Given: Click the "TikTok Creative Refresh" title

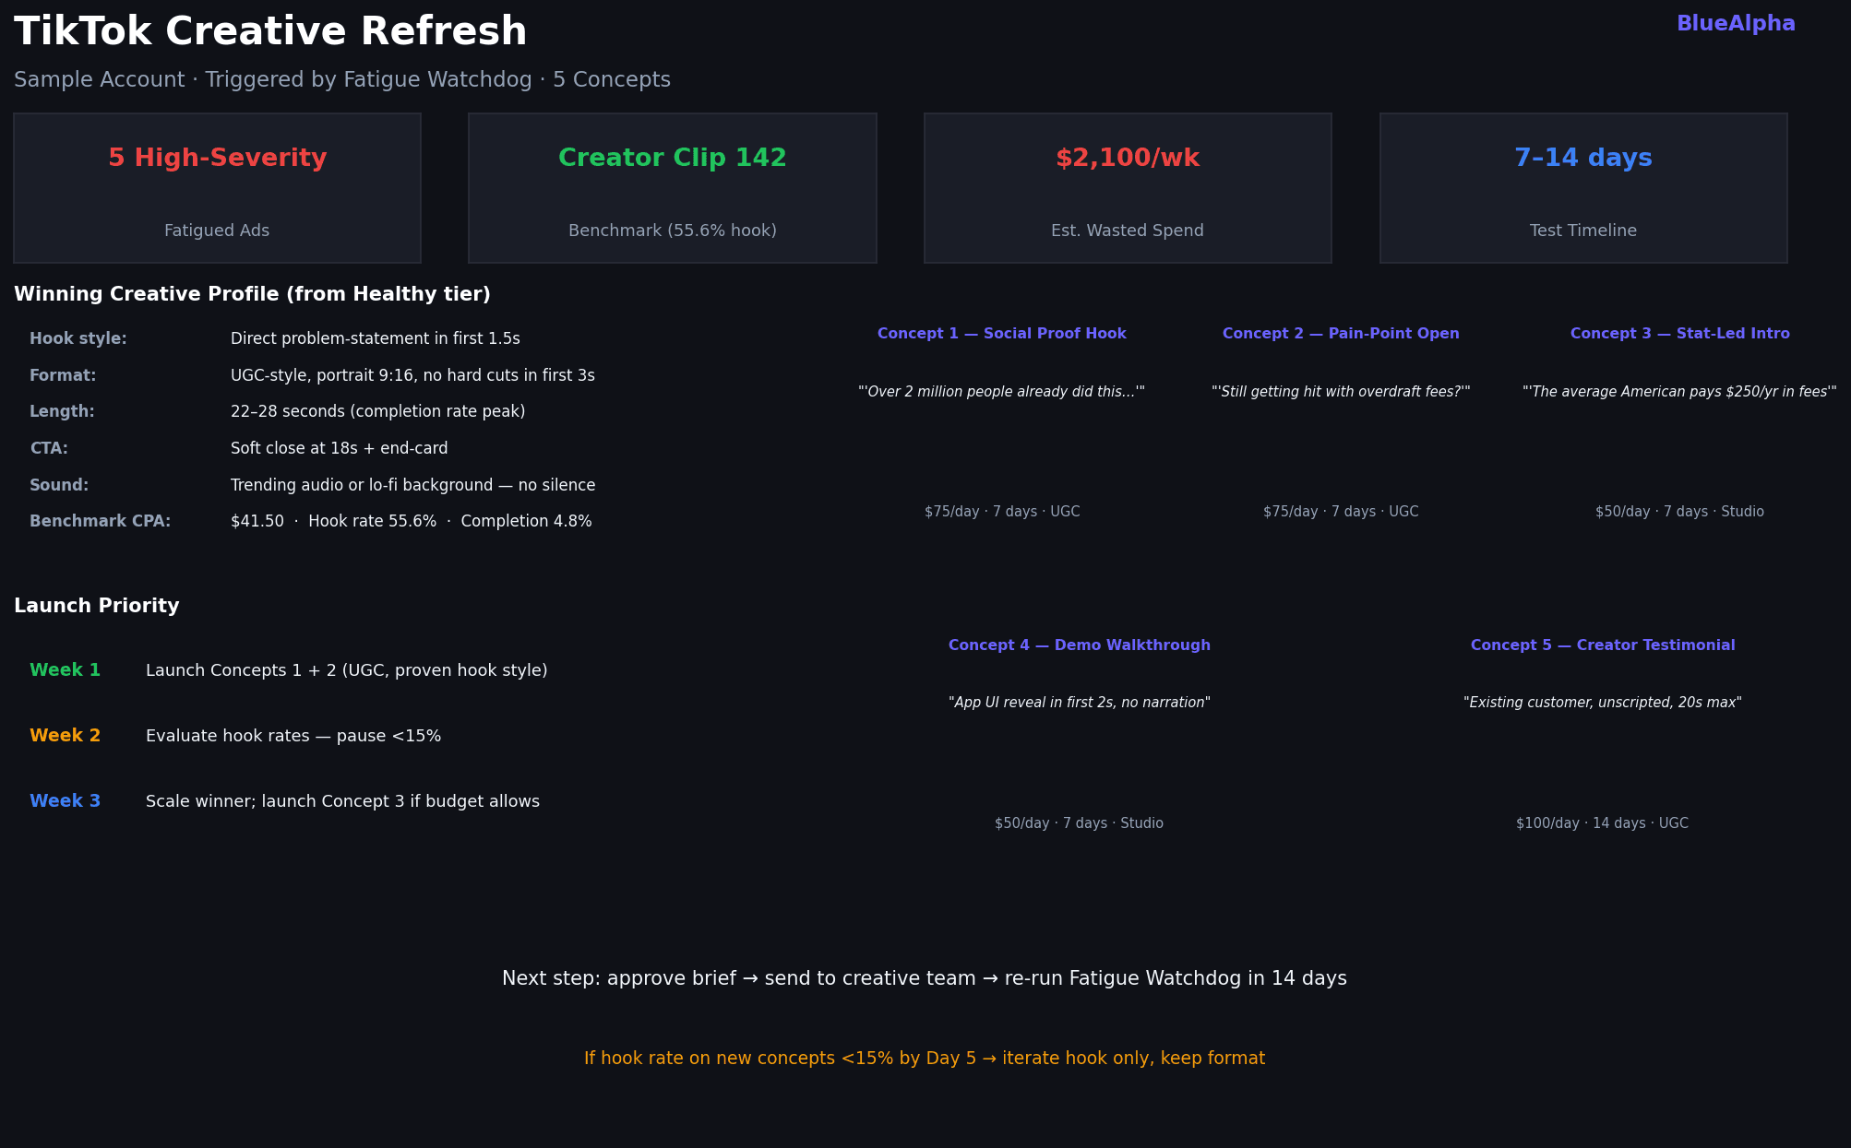Looking at the screenshot, I should click(270, 32).
